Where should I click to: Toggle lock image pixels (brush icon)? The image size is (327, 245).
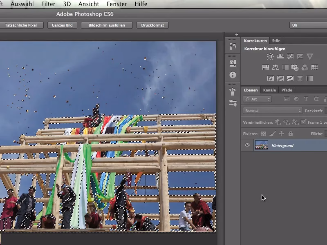tap(273, 134)
